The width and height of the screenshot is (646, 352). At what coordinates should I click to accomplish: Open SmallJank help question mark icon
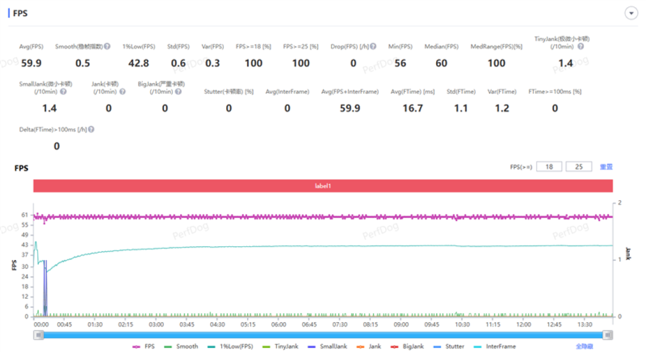pos(63,91)
